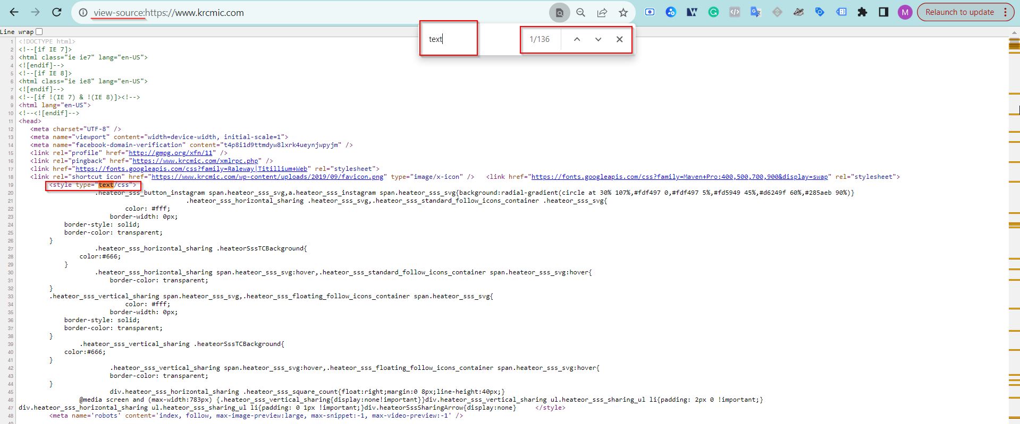Image resolution: width=1020 pixels, height=424 pixels.
Task: Open the purple M profile avatar
Action: click(x=905, y=12)
